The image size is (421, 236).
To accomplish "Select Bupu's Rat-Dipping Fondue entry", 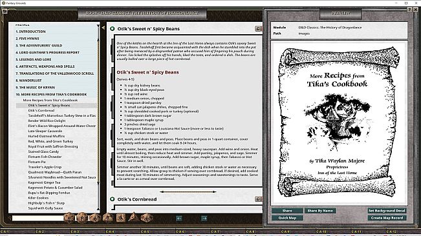I will pyautogui.click(x=49, y=193).
